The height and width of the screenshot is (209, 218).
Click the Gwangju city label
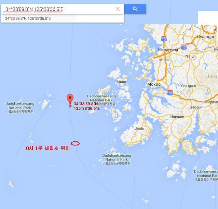coord(206,37)
